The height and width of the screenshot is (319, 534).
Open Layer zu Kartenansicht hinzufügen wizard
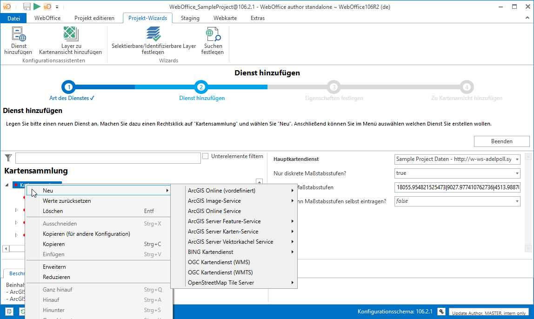(70, 35)
